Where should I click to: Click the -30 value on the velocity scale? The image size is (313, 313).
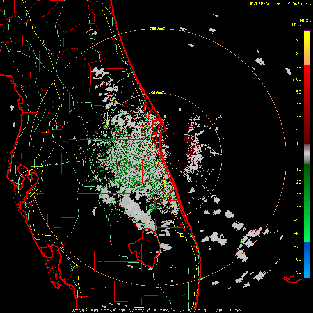[297, 195]
